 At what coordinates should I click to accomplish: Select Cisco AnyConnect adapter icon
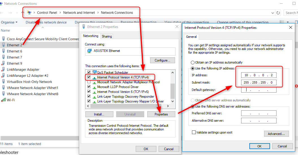coord(3,39)
